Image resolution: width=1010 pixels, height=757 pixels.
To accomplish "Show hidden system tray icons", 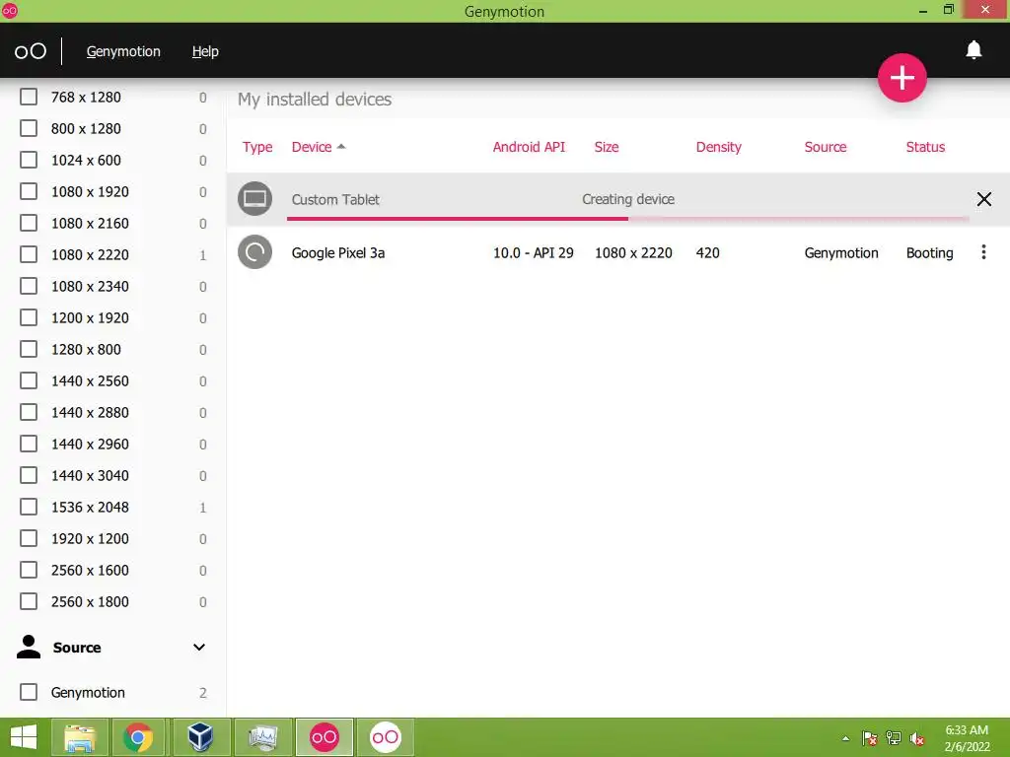I will (x=845, y=738).
